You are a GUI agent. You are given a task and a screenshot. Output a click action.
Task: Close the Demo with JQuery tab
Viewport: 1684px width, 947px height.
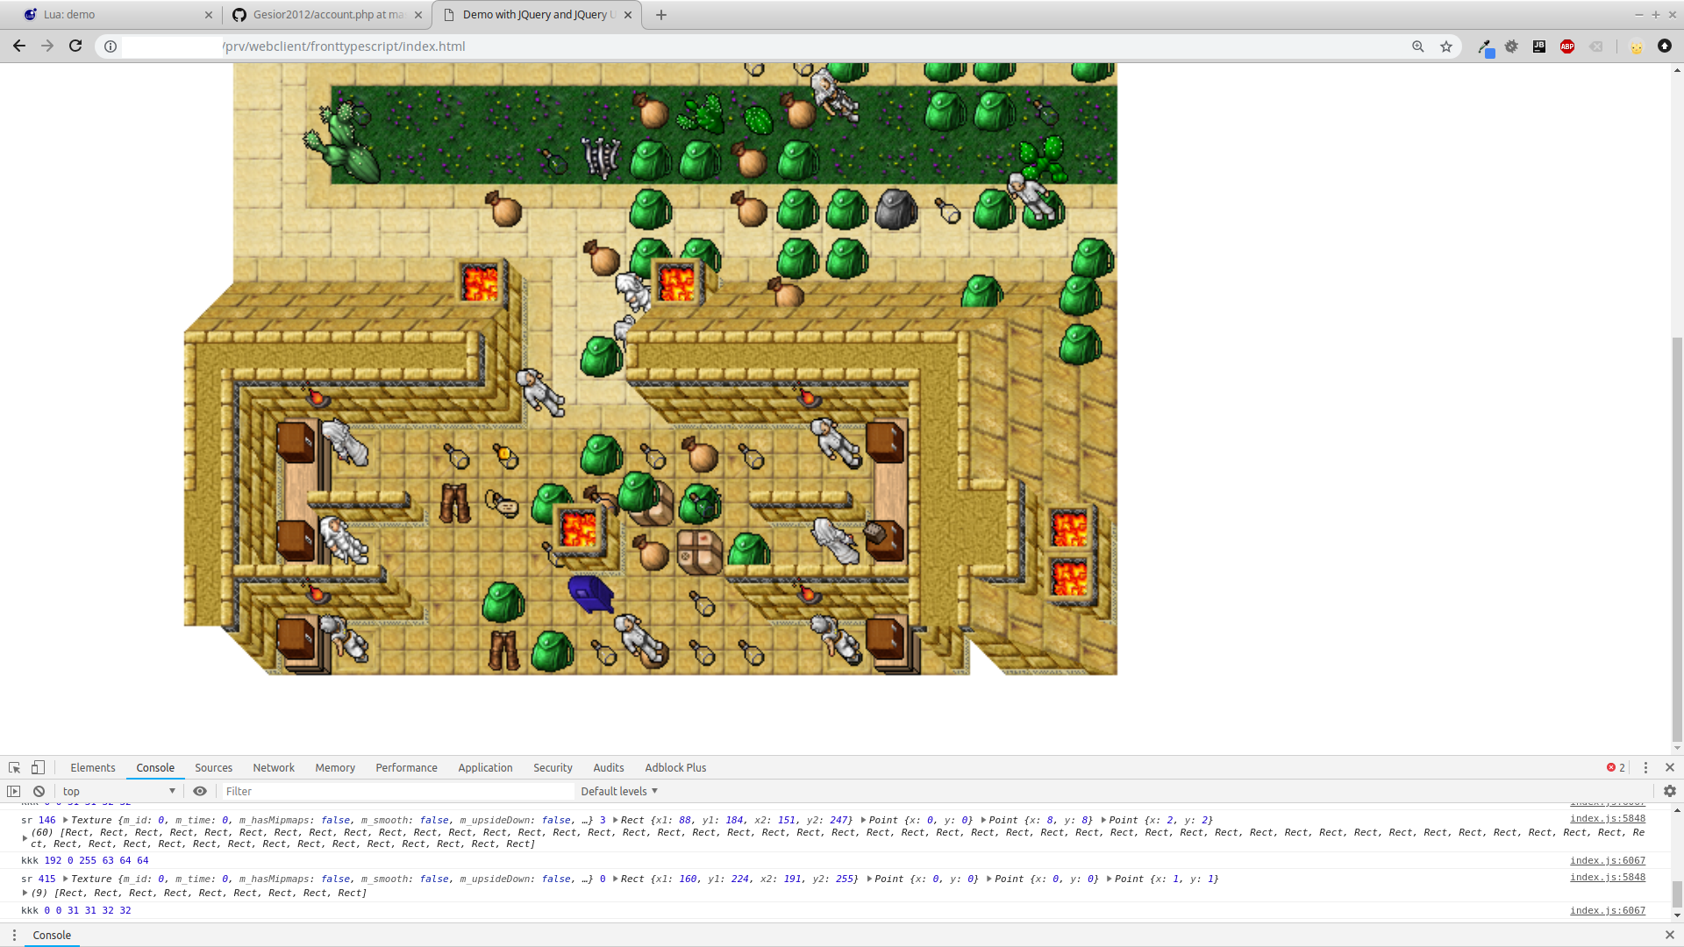click(628, 15)
